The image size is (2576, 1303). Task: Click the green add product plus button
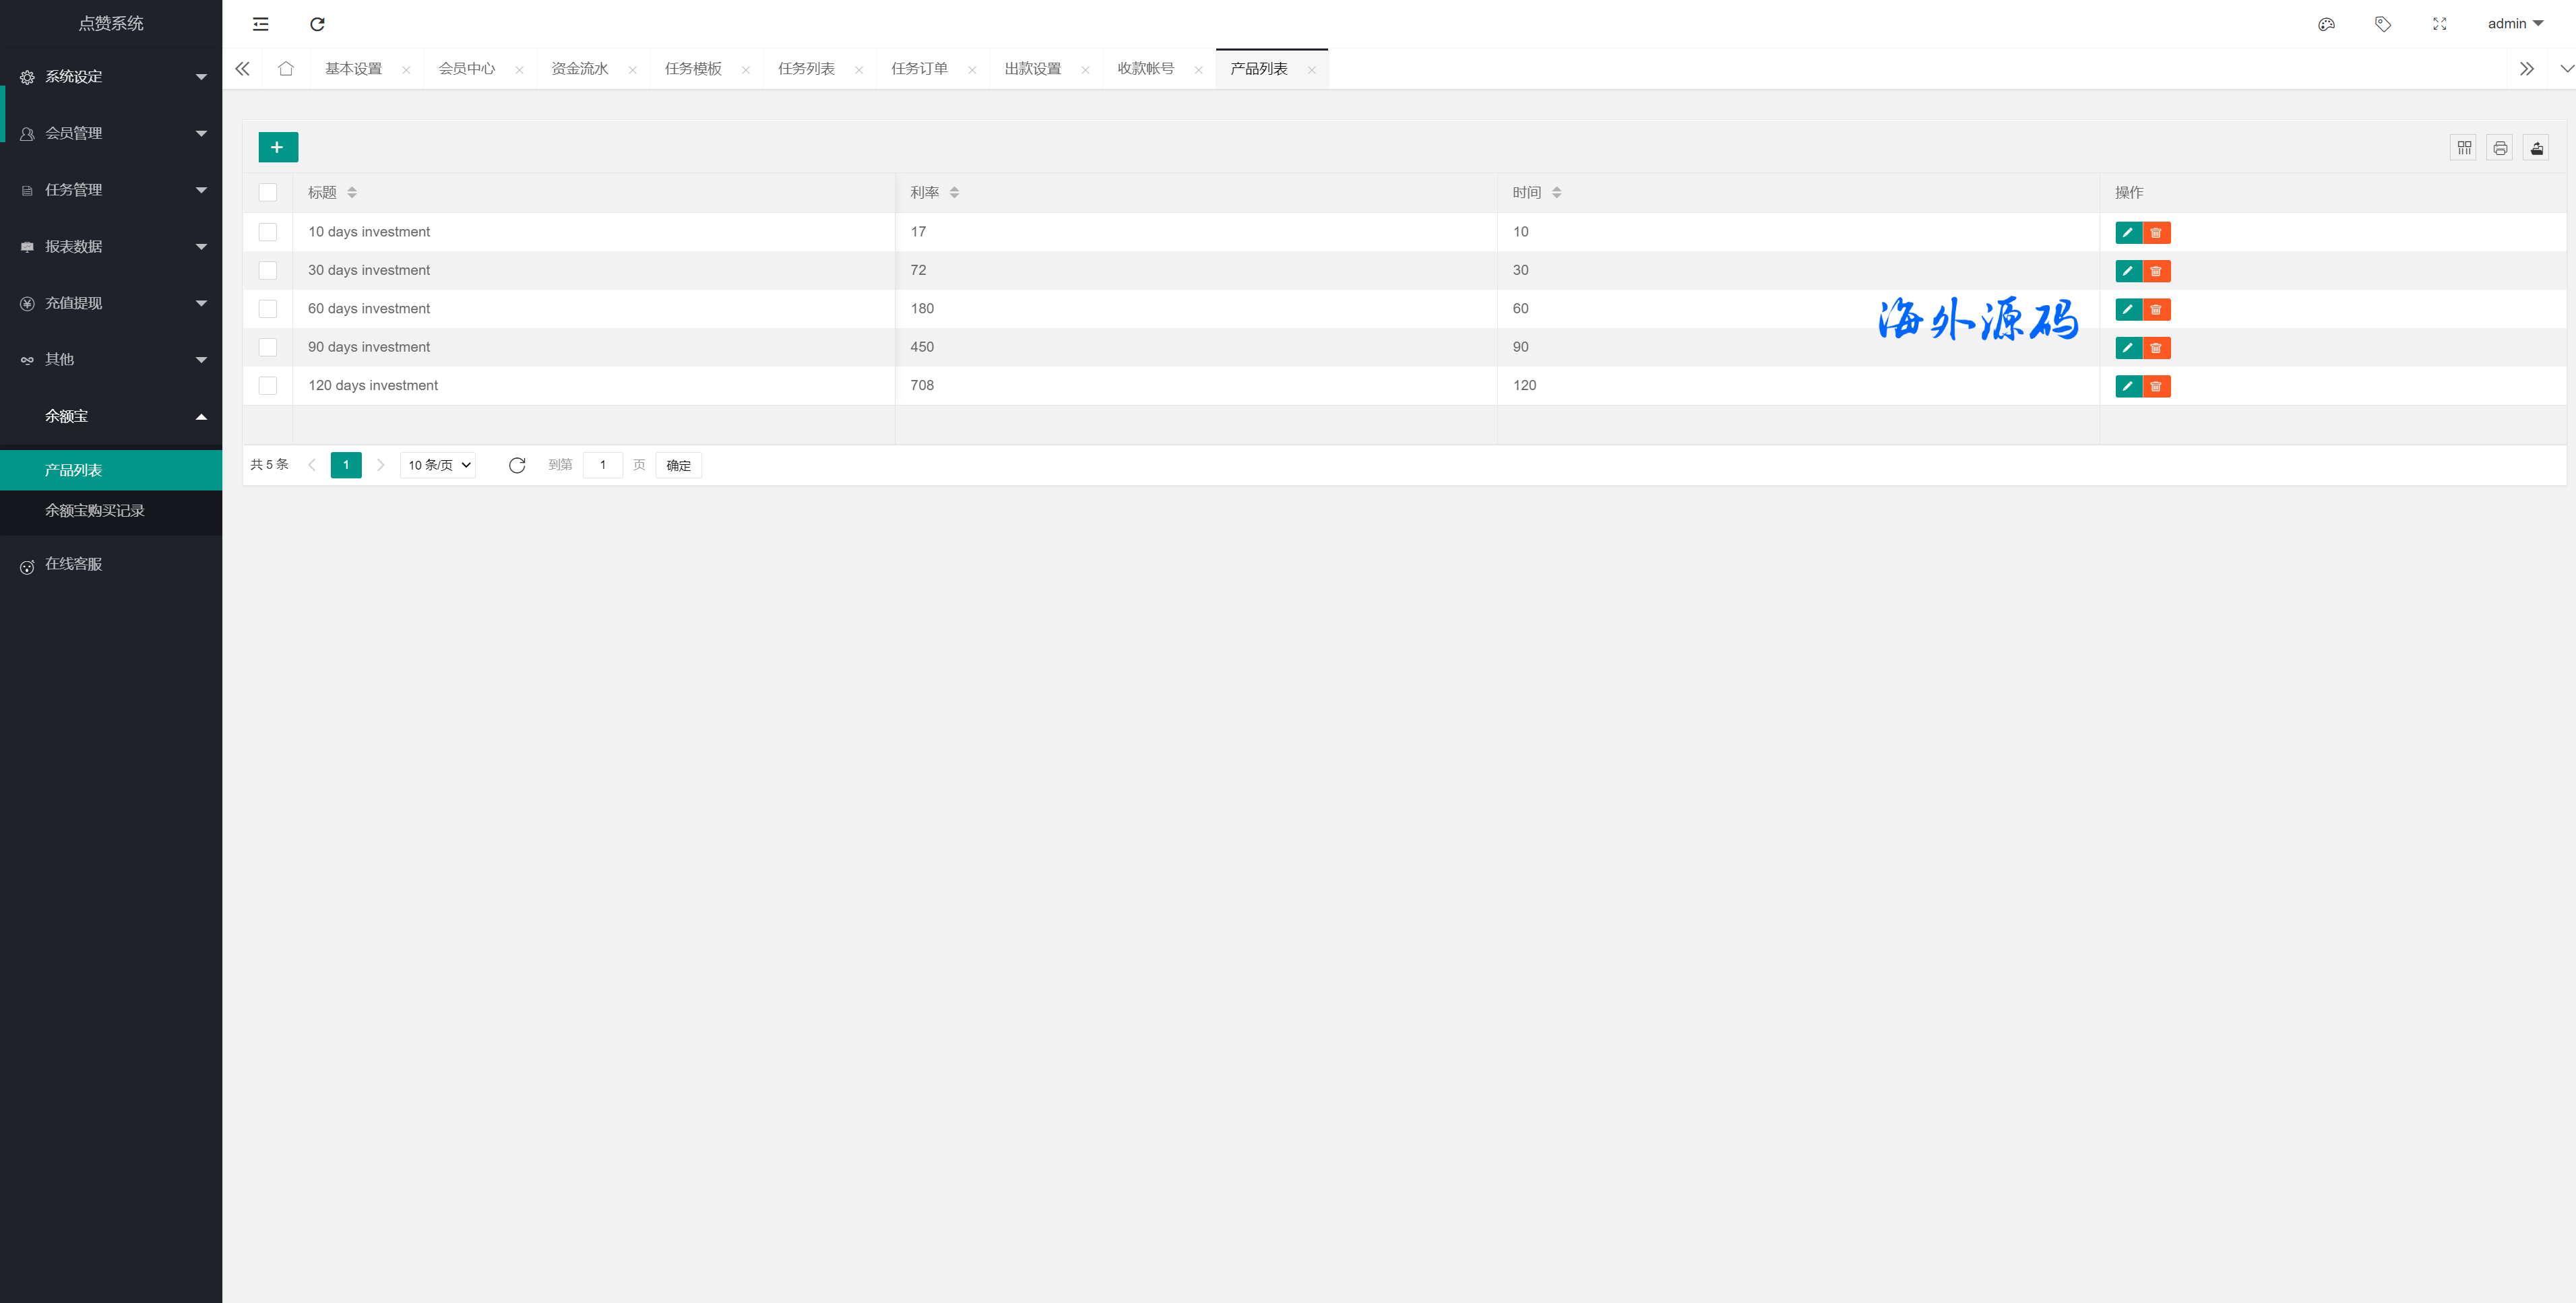(x=278, y=147)
